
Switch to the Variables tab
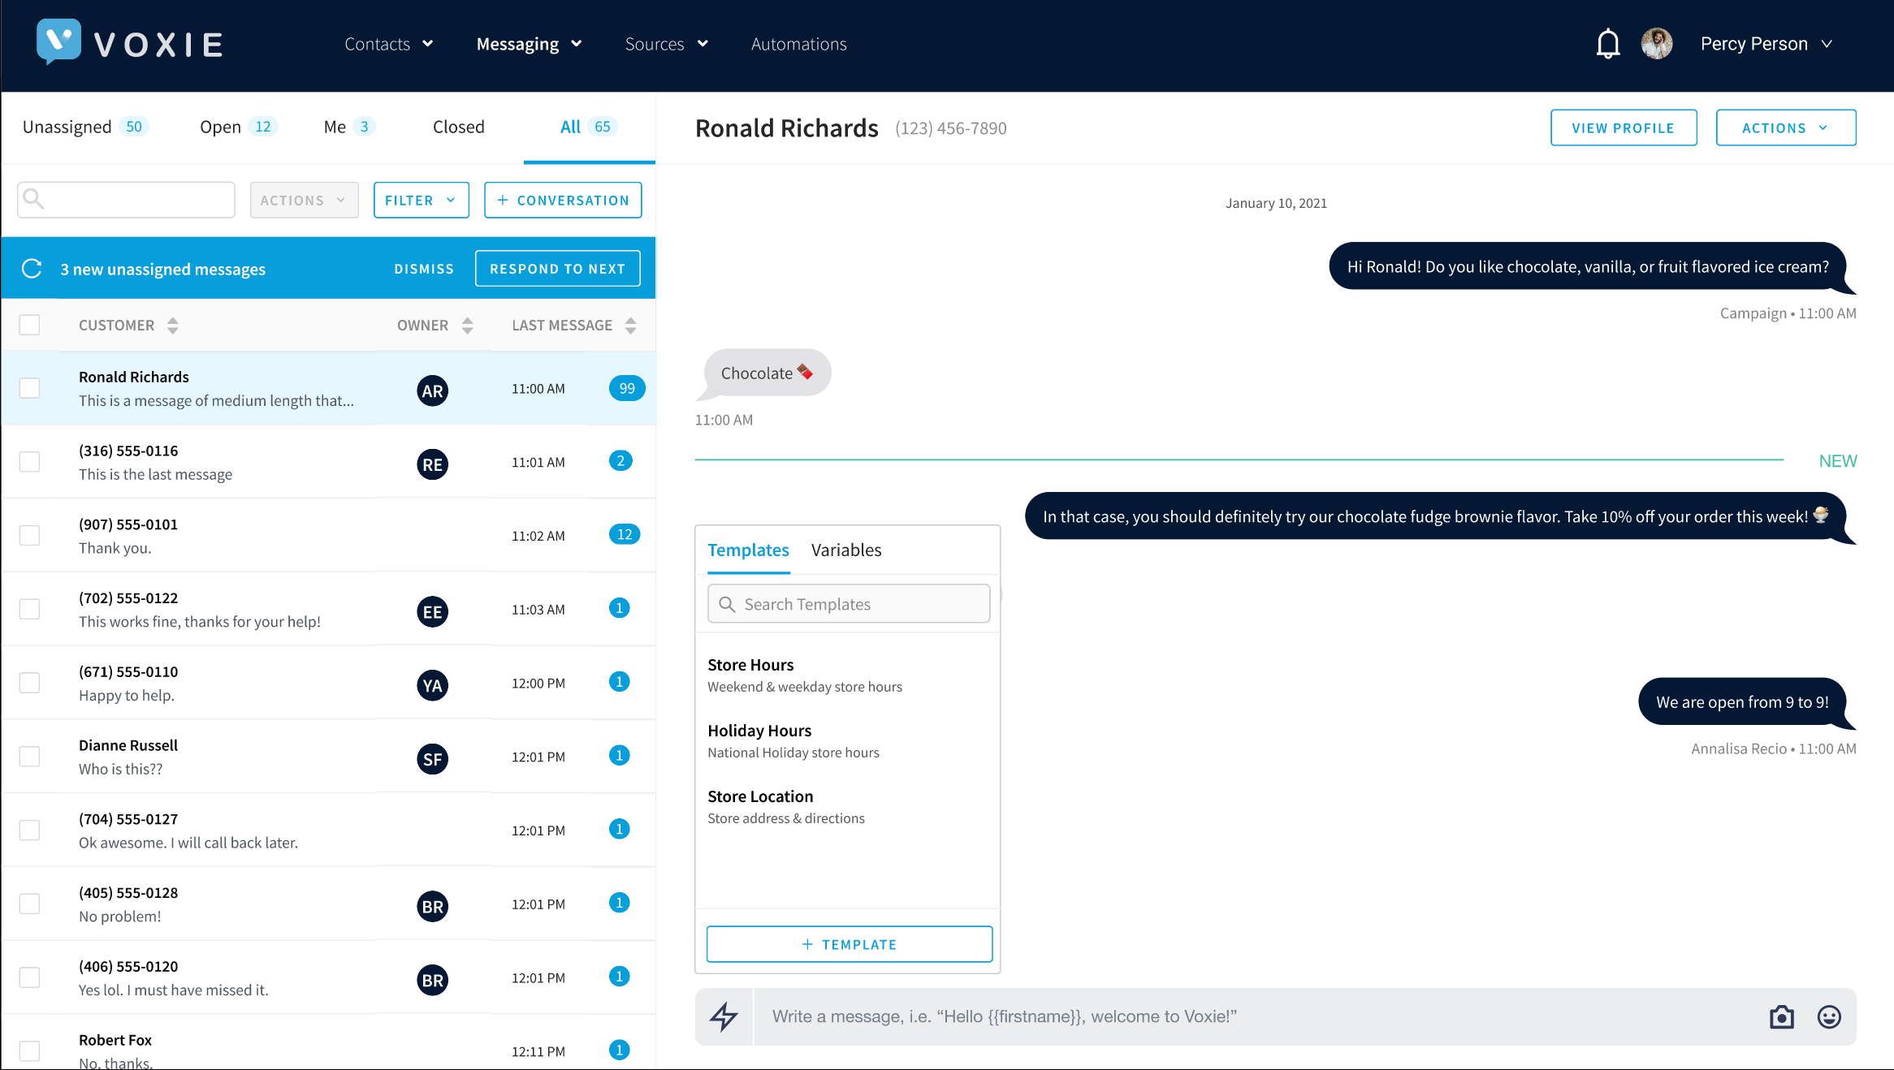(845, 550)
